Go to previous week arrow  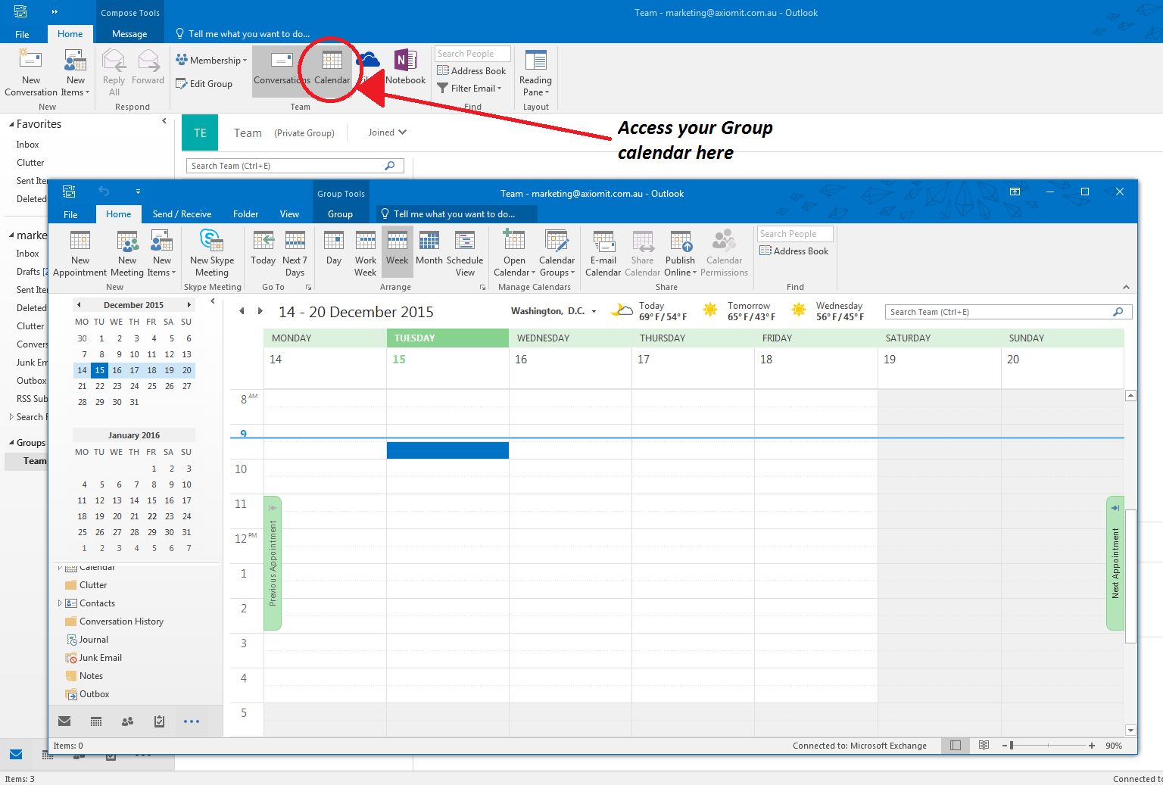pyautogui.click(x=242, y=311)
